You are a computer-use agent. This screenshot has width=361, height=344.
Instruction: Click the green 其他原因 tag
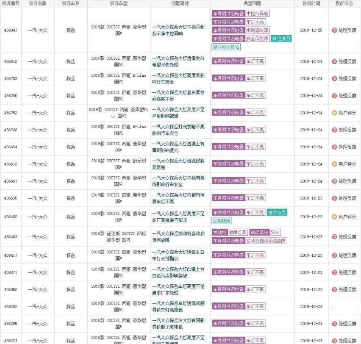tap(281, 39)
